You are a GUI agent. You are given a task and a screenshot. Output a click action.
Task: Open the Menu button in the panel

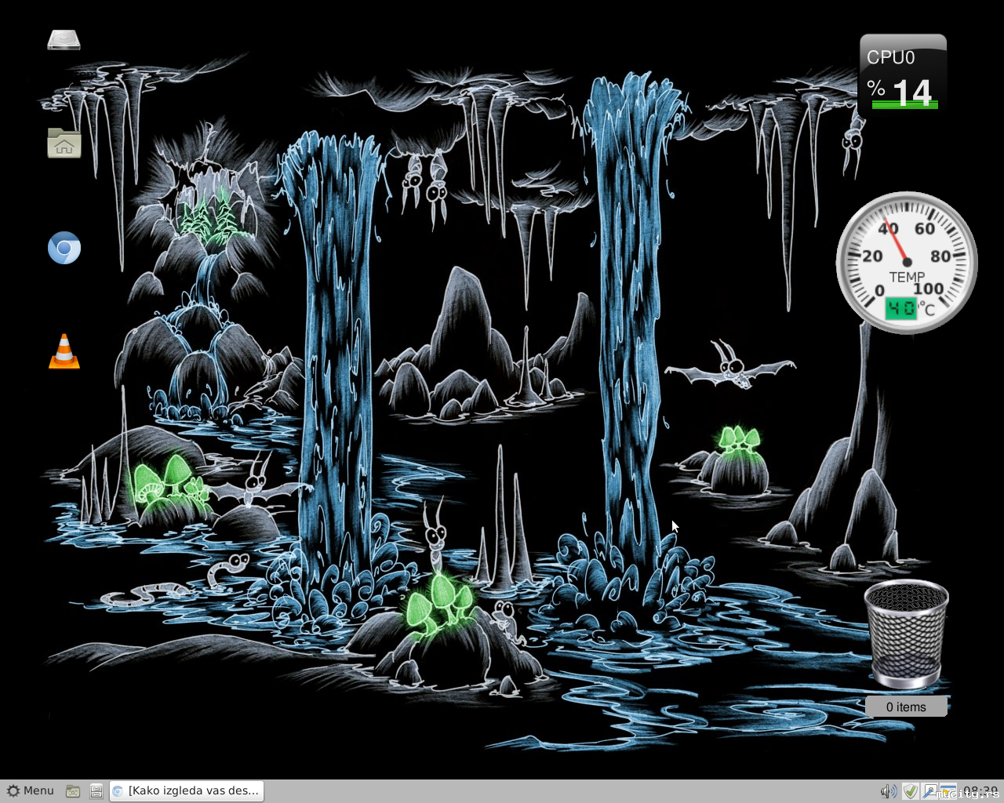pos(31,790)
